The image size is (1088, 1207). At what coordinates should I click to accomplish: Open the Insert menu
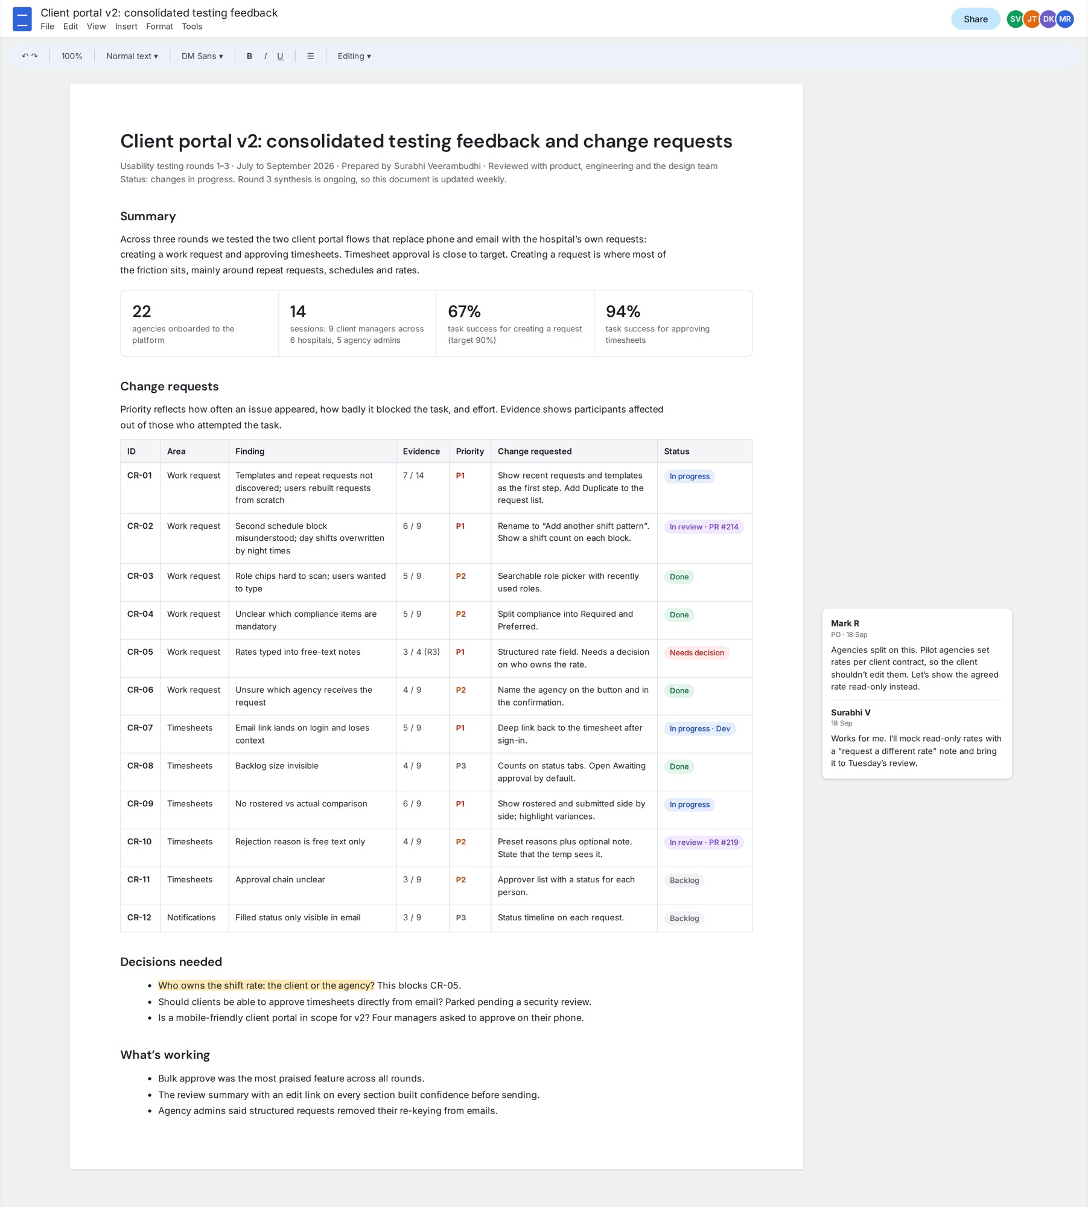[x=126, y=27]
